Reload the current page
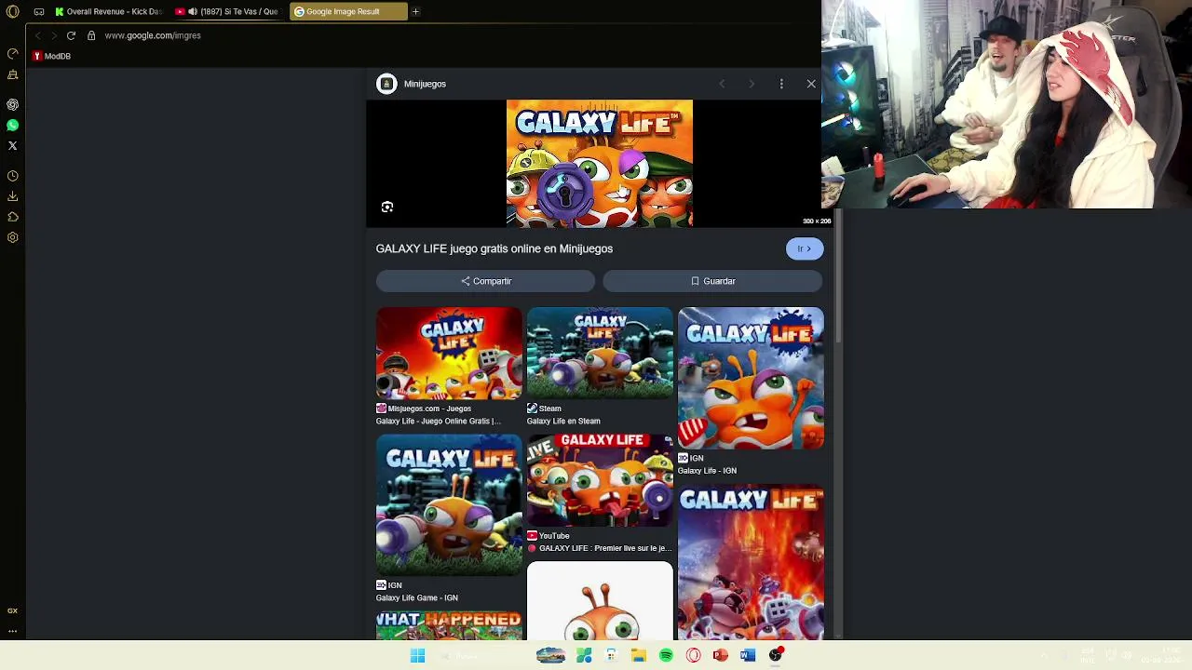 (x=71, y=35)
